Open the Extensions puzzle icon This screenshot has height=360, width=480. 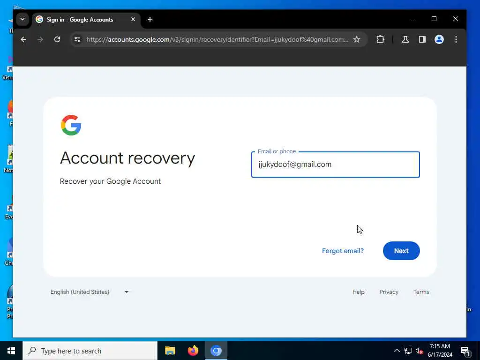pos(380,39)
